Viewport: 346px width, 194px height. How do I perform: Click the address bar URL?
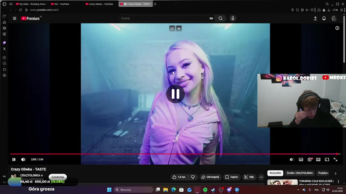[44, 10]
